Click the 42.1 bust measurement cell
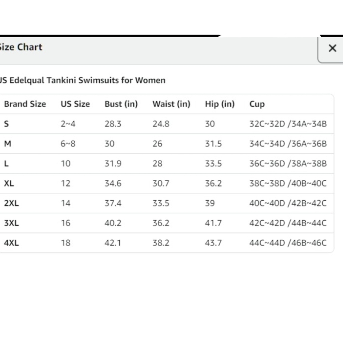Image resolution: width=343 pixels, height=343 pixels. click(x=113, y=243)
